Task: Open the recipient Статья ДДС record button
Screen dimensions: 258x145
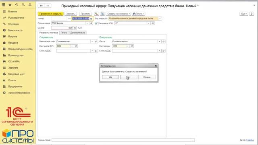Action: click(x=164, y=51)
